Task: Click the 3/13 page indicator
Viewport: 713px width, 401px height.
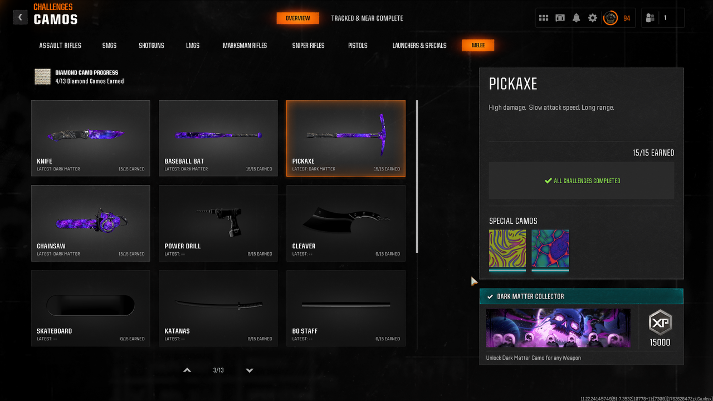Action: coord(218,370)
